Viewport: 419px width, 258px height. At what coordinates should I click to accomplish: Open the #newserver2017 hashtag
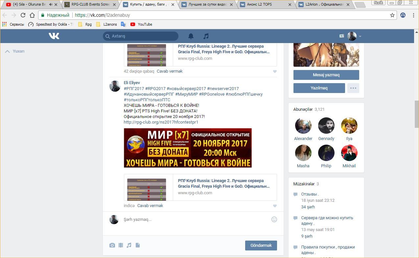(223, 89)
